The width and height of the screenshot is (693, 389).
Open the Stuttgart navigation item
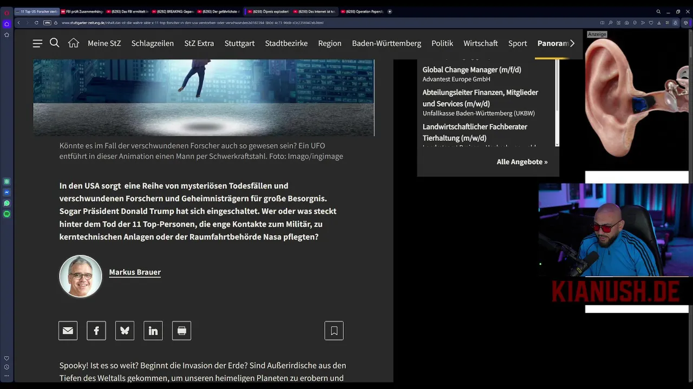[x=239, y=43]
